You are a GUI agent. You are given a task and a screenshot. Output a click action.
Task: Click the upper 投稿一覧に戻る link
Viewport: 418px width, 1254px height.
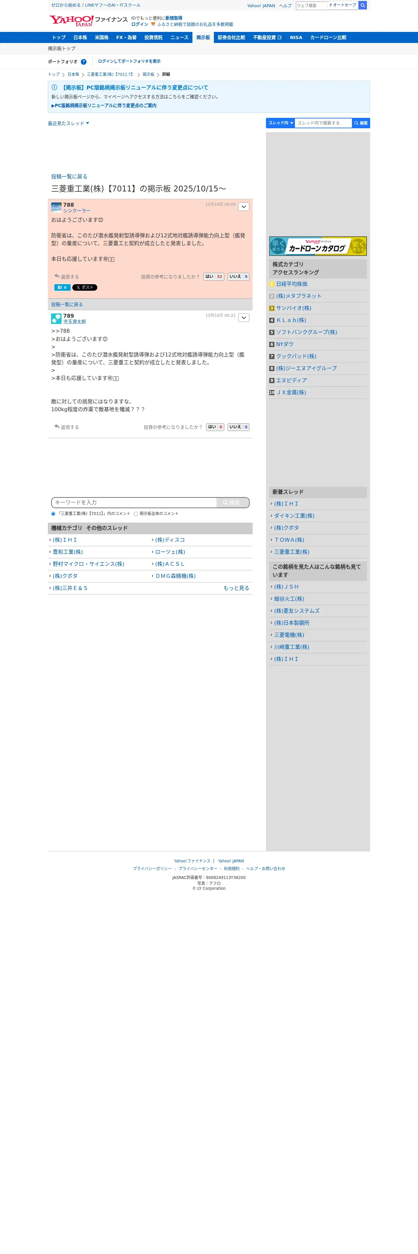click(69, 177)
